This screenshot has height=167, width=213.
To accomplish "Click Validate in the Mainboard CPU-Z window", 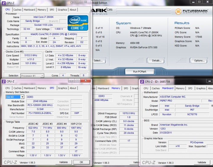I will coord(202,162).
